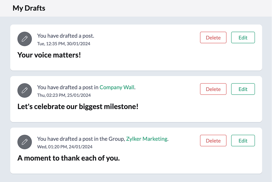Click "You have drafted a post." text
Image resolution: width=272 pixels, height=182 pixels.
(x=66, y=36)
